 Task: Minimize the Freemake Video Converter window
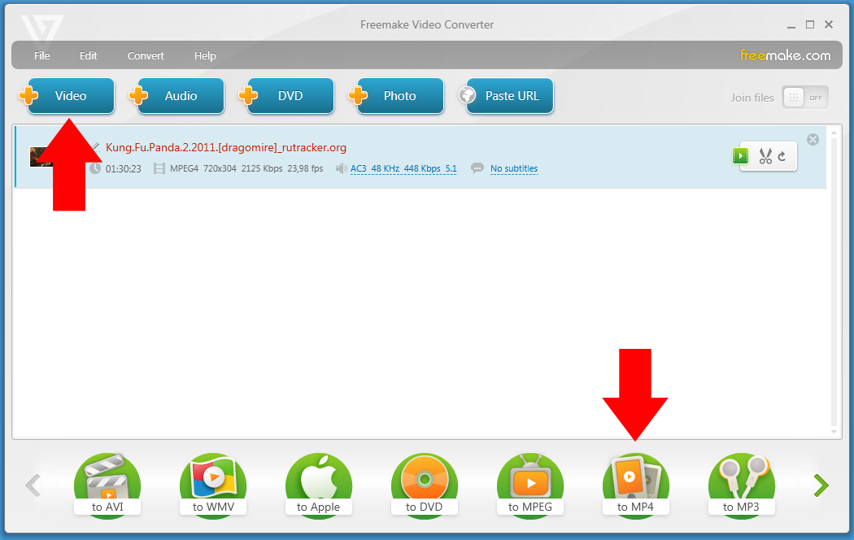point(791,25)
